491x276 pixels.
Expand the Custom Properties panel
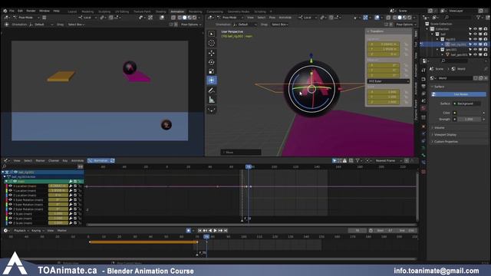[445, 141]
